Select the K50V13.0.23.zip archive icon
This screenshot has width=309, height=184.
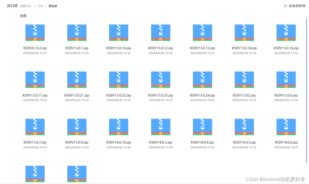pos(161,80)
